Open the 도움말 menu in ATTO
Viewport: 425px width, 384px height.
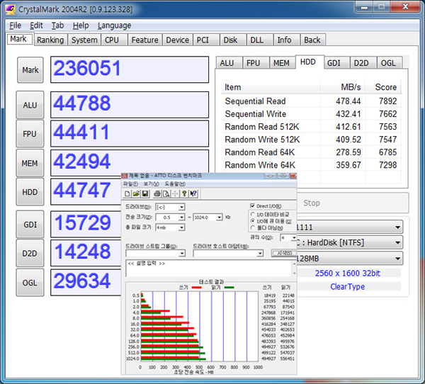(175, 184)
